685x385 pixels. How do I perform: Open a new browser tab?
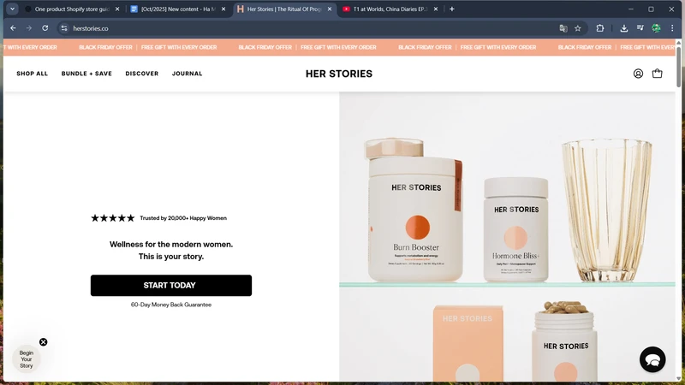click(452, 9)
